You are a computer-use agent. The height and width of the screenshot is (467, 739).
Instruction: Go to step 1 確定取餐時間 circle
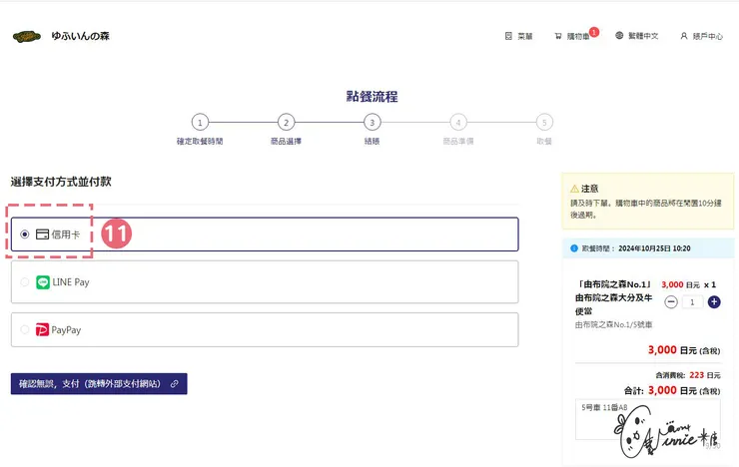pos(200,123)
